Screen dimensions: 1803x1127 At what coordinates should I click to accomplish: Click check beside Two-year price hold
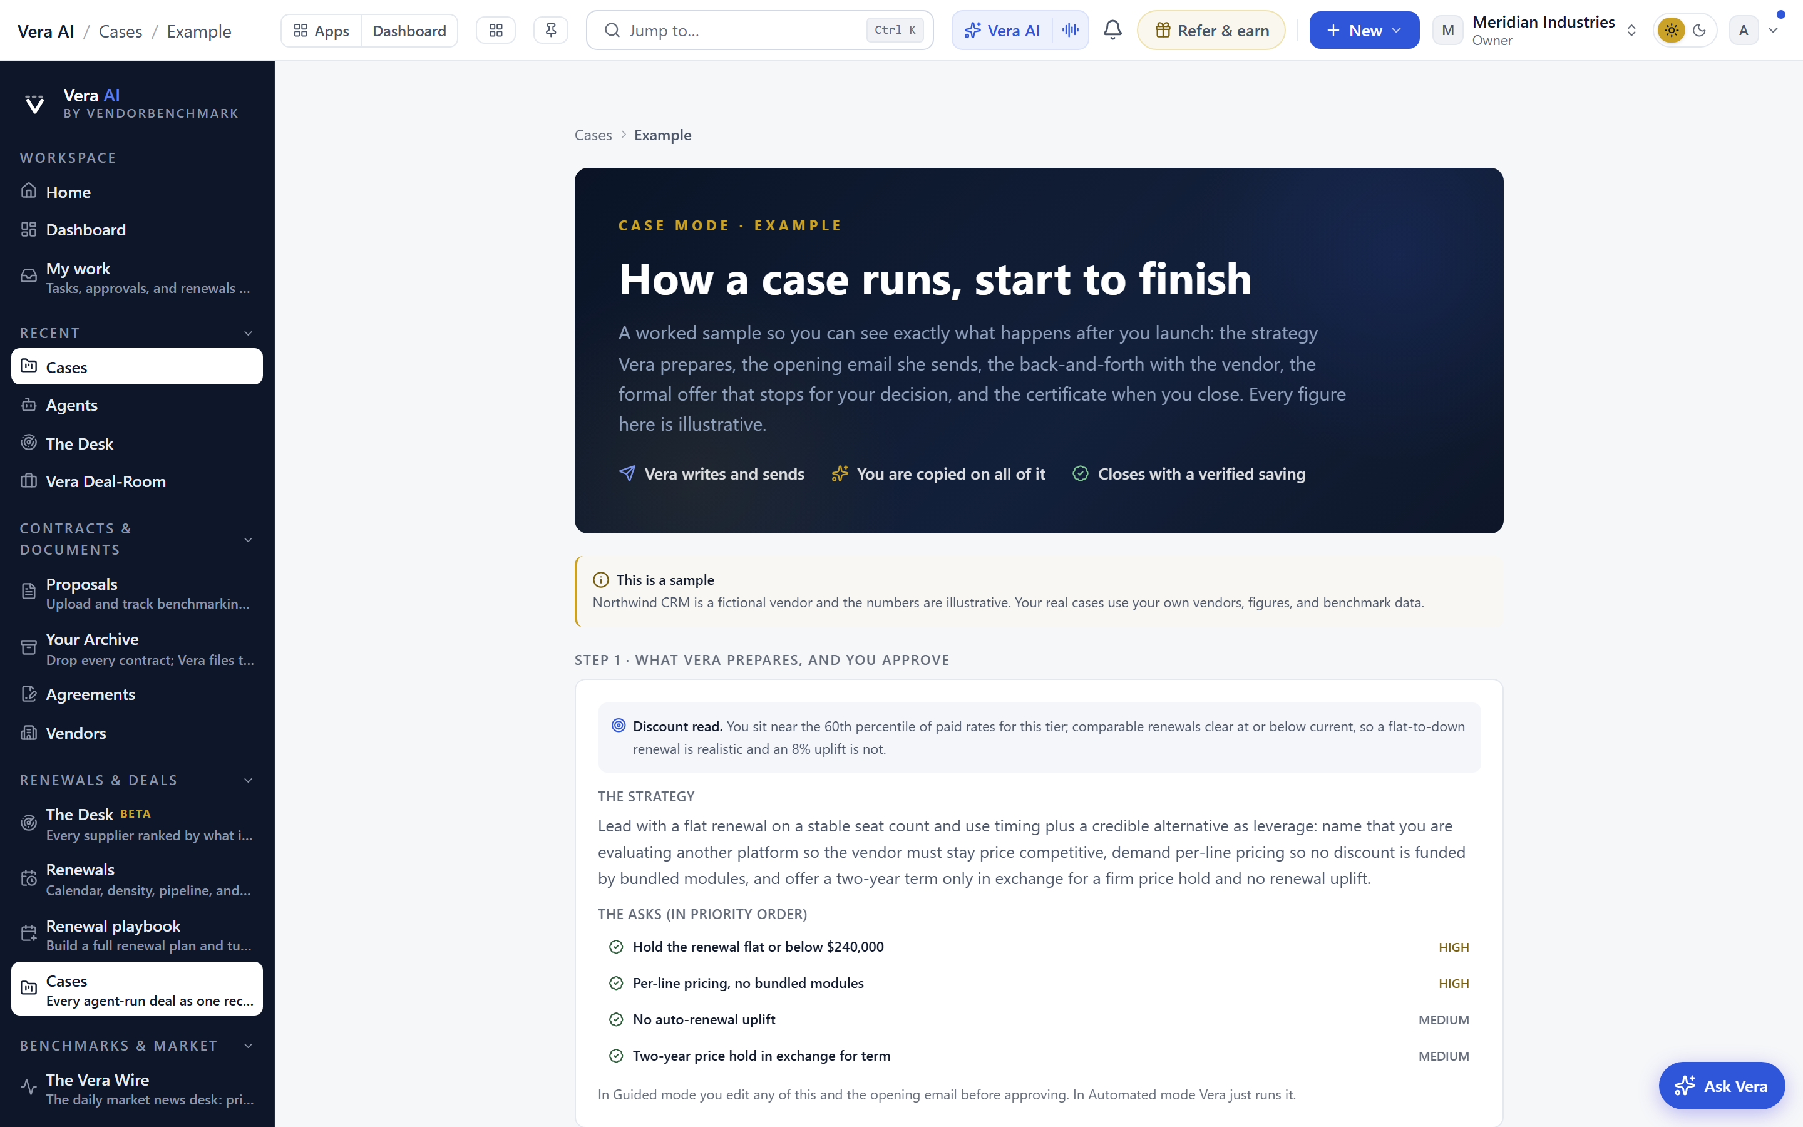tap(616, 1056)
